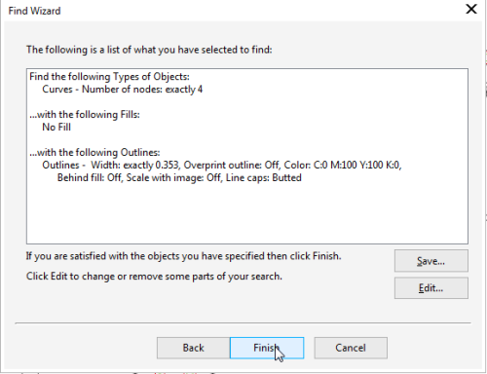
Task: Close the Find Wizard window
Action: pyautogui.click(x=471, y=9)
